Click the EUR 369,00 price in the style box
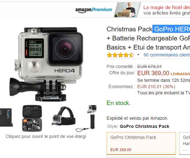The height and width of the screenshot is (158, 190). click(x=121, y=150)
